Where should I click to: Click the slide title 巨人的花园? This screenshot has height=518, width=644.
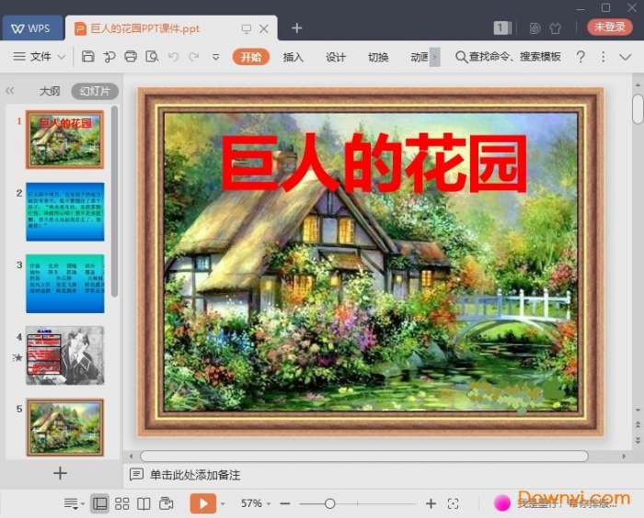coord(374,163)
